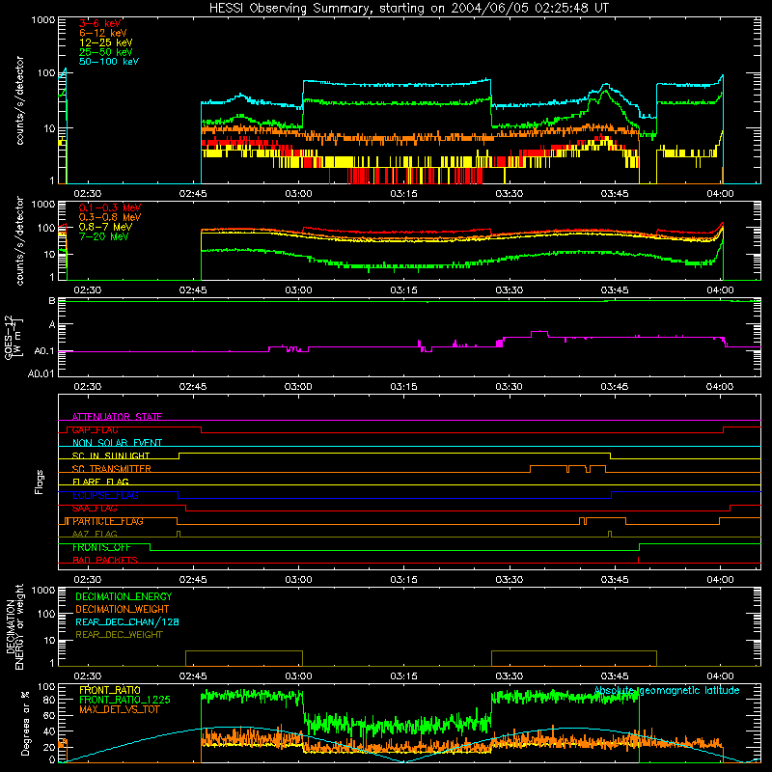Click the A0.01 tick label on GOES plot
The image size is (772, 772).
[x=41, y=373]
